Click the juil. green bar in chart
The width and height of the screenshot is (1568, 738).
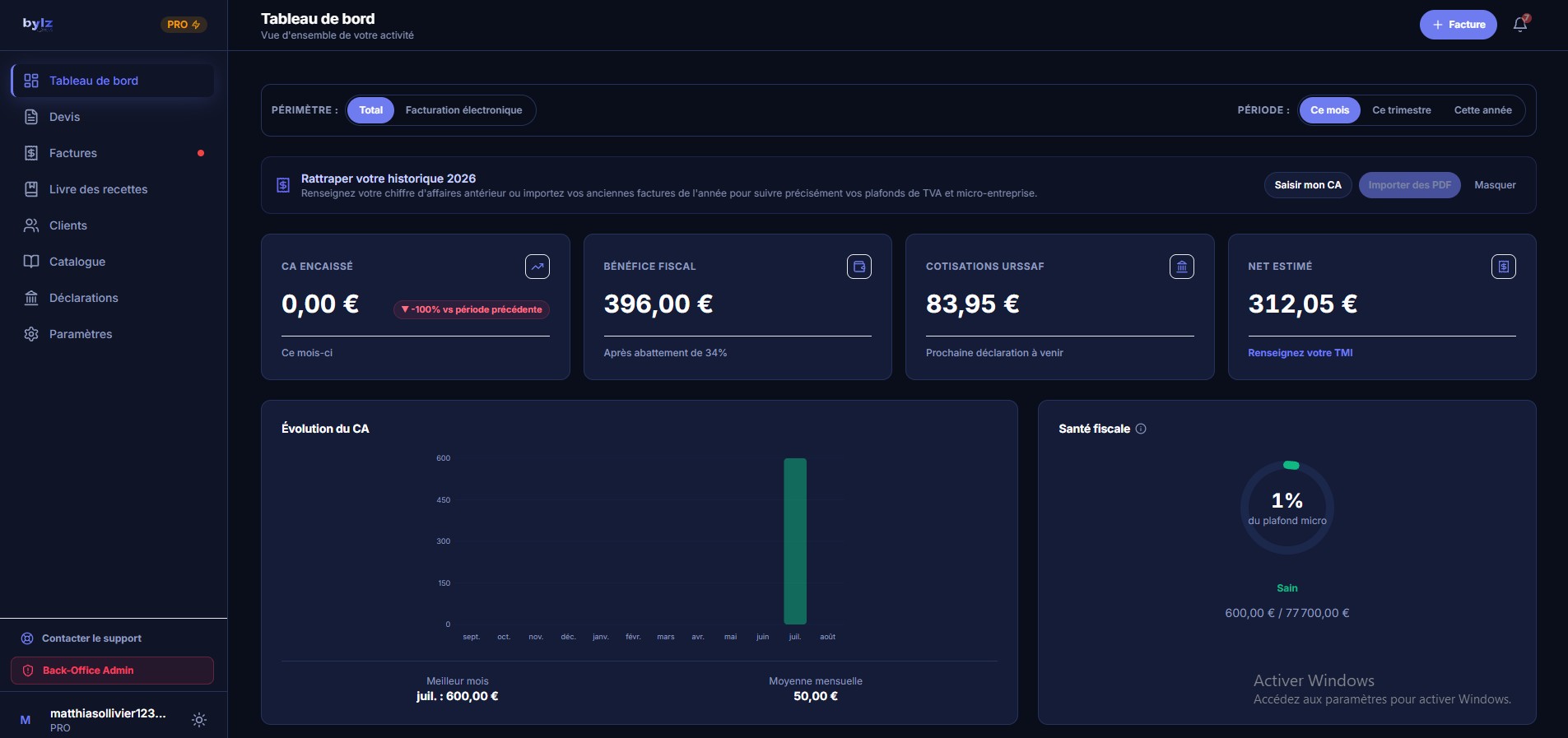[795, 541]
